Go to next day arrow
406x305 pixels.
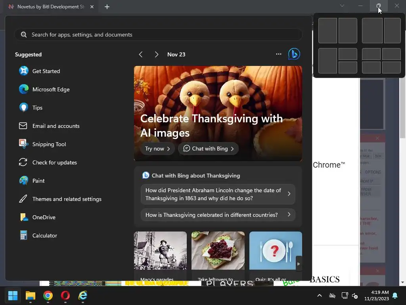tap(156, 54)
